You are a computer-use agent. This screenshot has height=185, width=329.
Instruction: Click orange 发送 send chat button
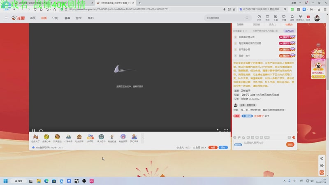point(290,145)
